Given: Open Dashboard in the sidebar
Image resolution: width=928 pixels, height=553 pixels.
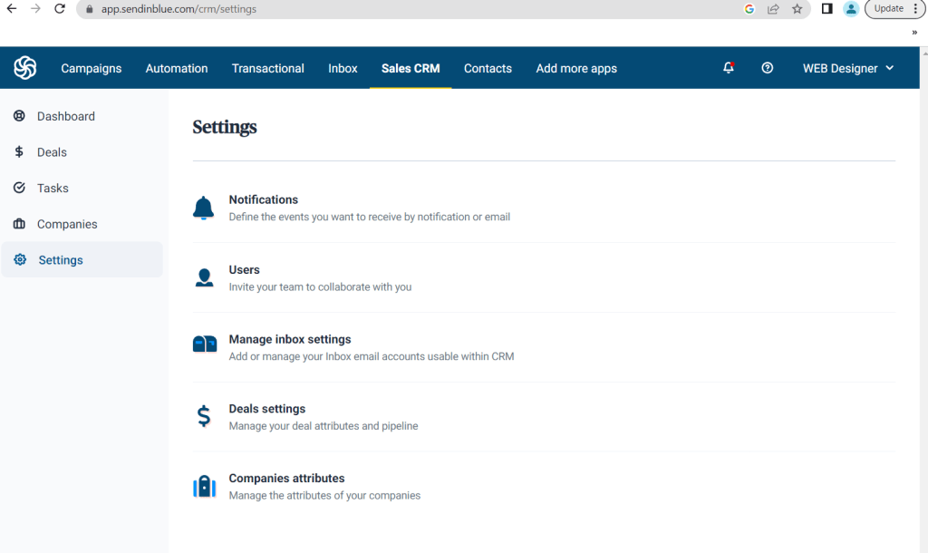Looking at the screenshot, I should pyautogui.click(x=65, y=116).
